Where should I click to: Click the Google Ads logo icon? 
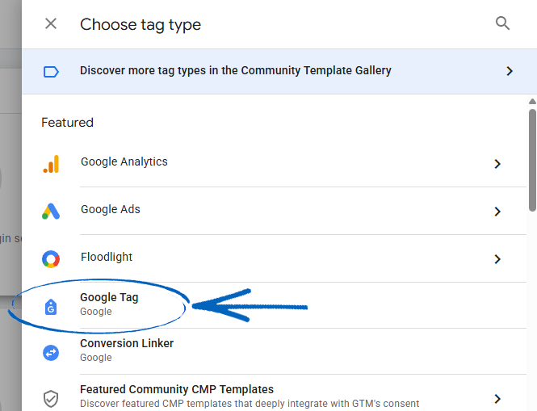tap(51, 212)
